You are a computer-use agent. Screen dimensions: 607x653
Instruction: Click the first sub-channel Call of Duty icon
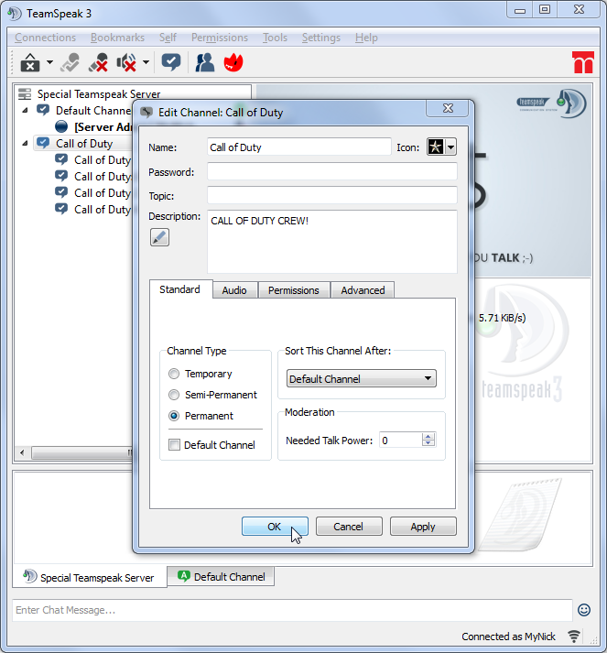tap(61, 159)
